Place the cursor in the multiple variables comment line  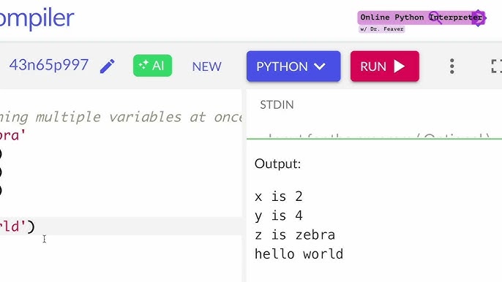(121, 117)
